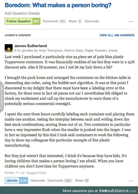The width and height of the screenshot is (138, 194).
Task: Share the answer via Share 38
Action: click(x=82, y=180)
